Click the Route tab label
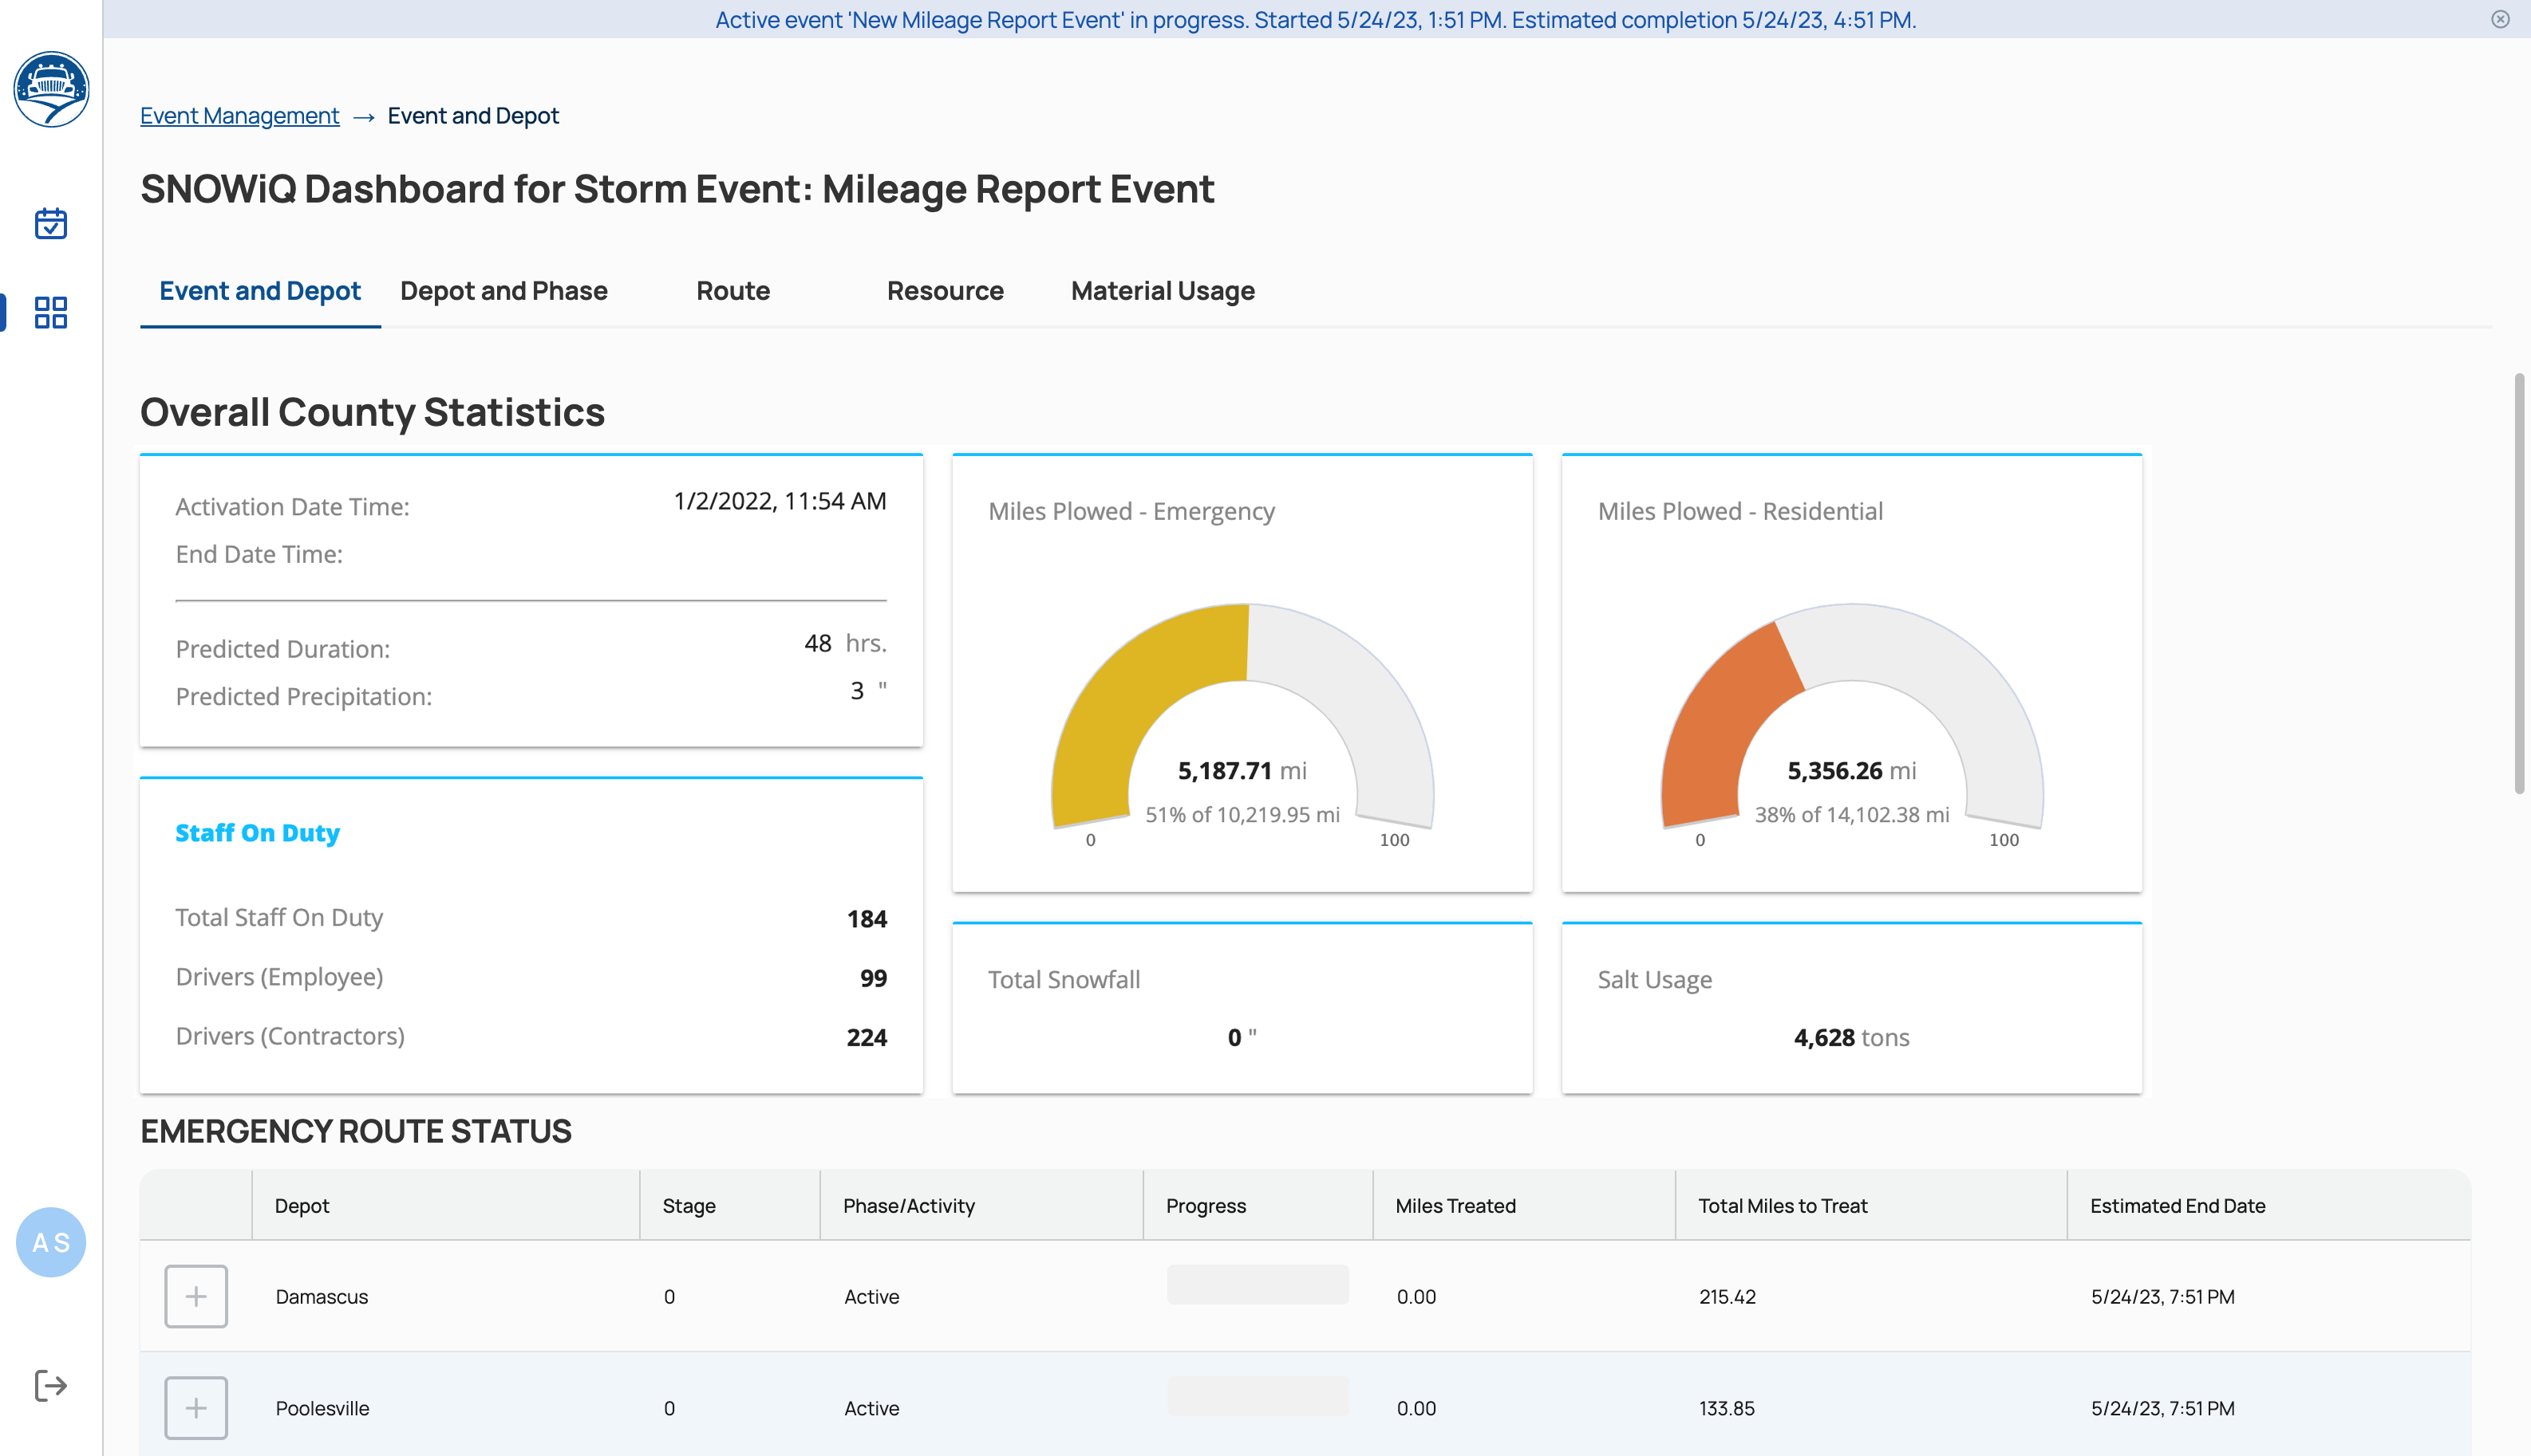This screenshot has width=2531, height=1456. click(732, 290)
